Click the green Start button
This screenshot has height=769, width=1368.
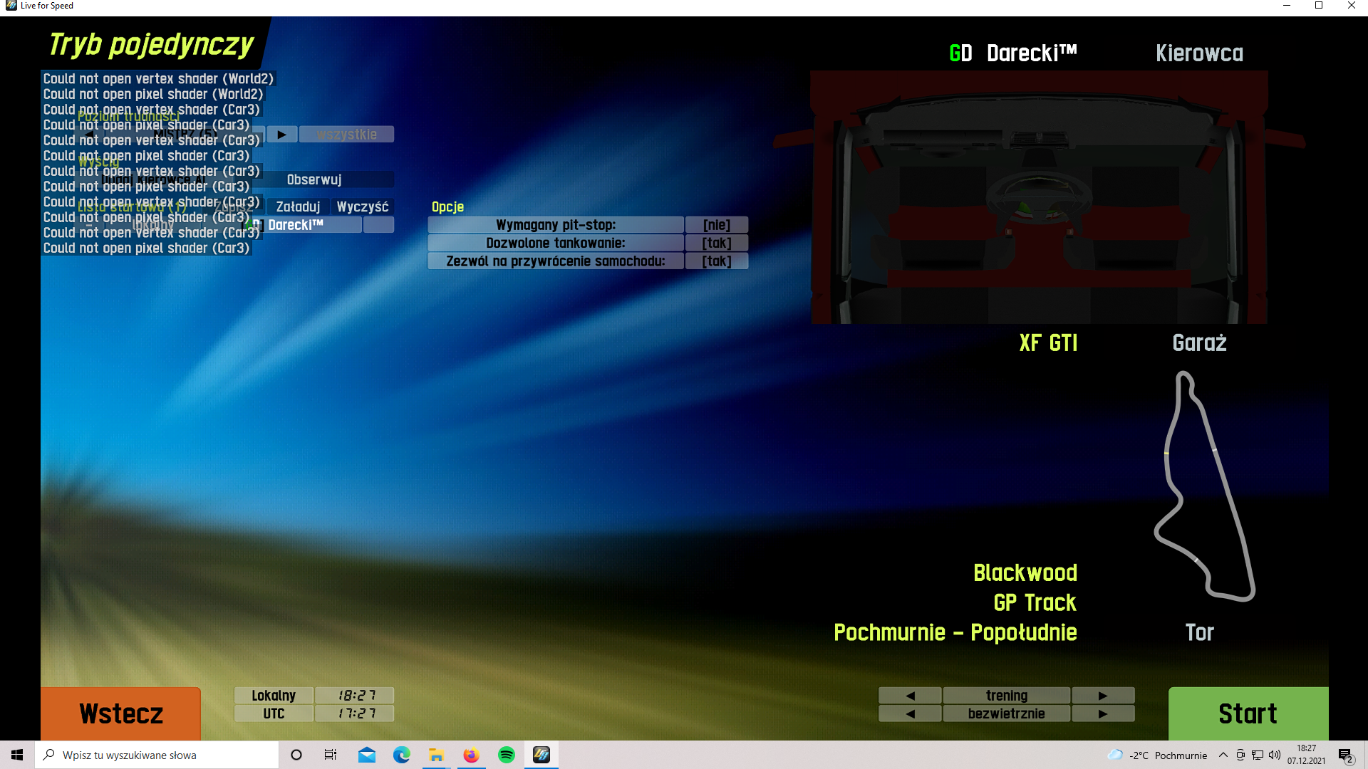pyautogui.click(x=1248, y=713)
